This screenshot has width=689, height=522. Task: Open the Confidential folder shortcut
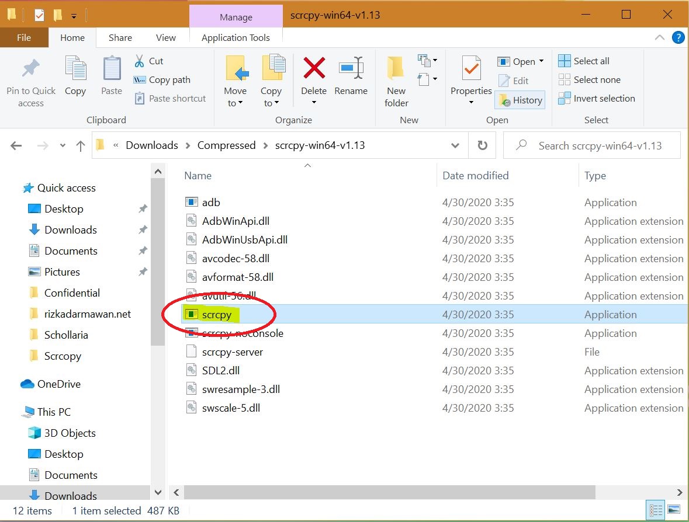click(x=72, y=293)
